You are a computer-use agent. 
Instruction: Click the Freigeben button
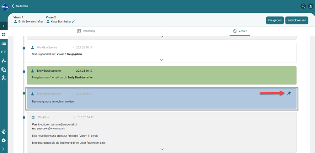(275, 20)
